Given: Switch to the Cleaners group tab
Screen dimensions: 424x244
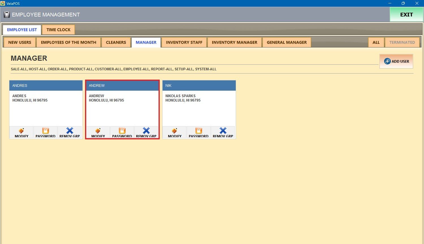Looking at the screenshot, I should pyautogui.click(x=116, y=42).
